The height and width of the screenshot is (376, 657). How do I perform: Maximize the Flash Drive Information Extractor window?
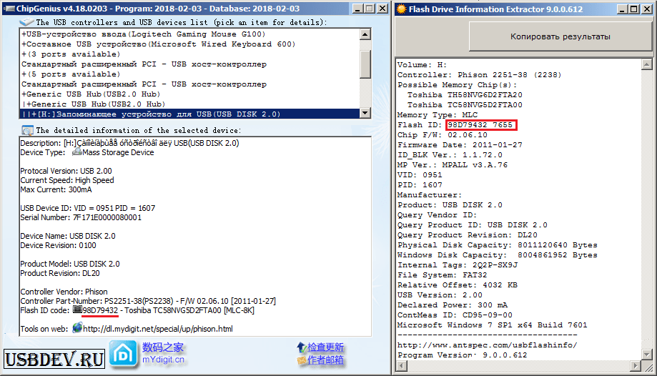coord(634,9)
